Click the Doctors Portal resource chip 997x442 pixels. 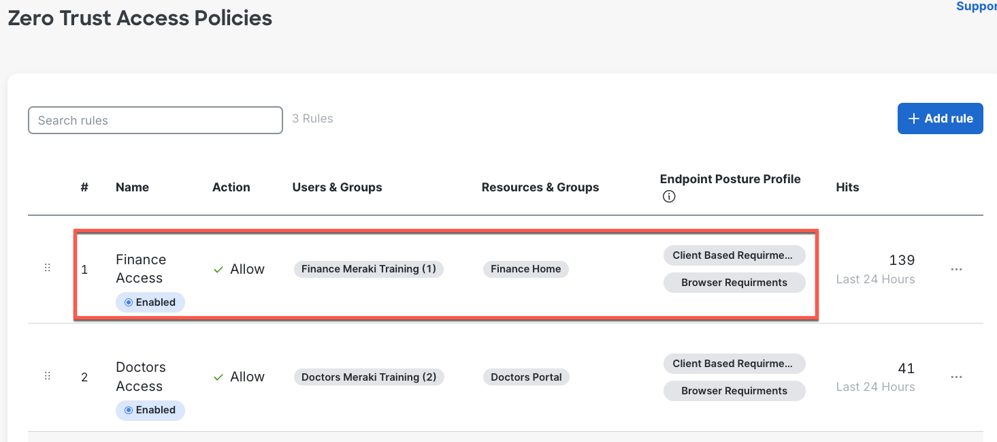[x=526, y=377]
